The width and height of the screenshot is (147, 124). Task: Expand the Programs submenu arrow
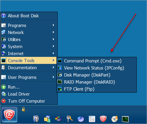pos(54,25)
